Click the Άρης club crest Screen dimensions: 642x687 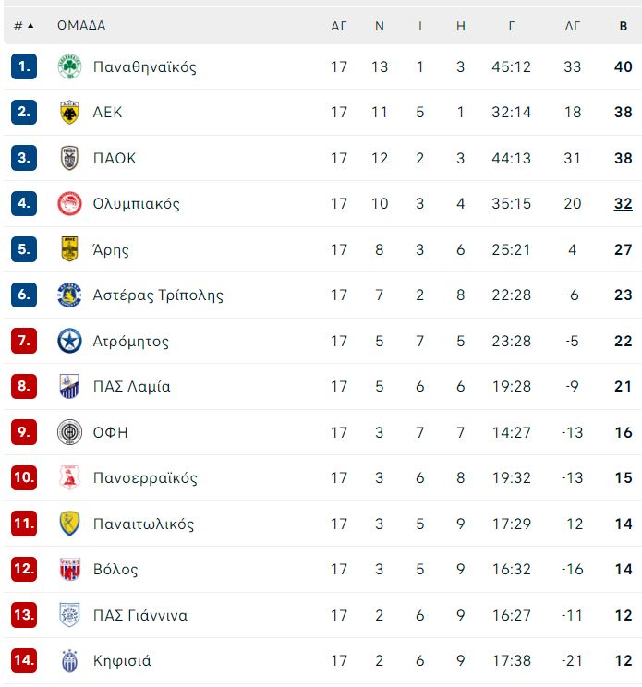(69, 249)
